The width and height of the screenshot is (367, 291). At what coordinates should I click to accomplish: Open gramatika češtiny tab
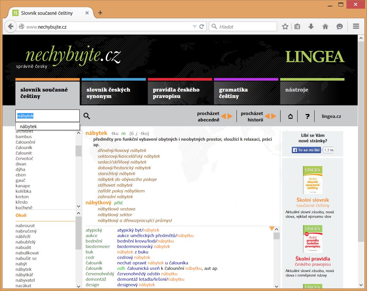click(x=246, y=93)
